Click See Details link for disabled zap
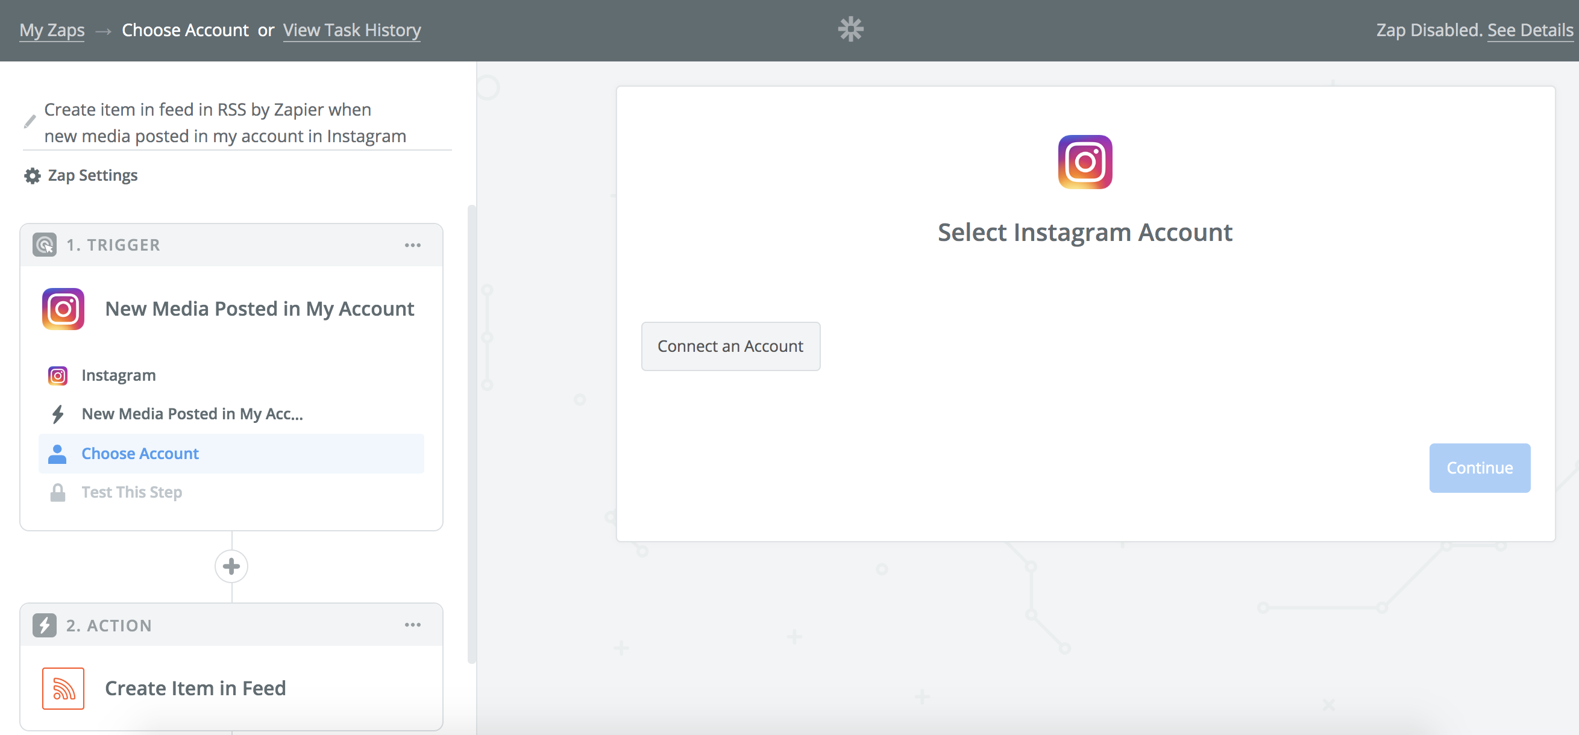1579x735 pixels. (x=1530, y=30)
